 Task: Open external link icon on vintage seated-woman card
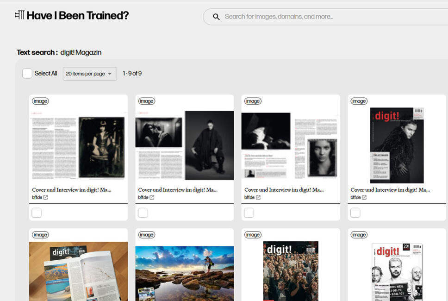45,197
